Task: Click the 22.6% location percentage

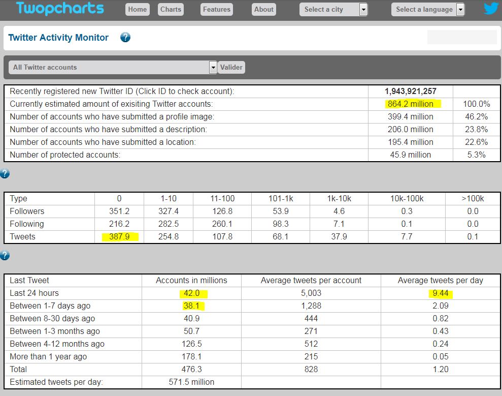Action: tap(477, 142)
